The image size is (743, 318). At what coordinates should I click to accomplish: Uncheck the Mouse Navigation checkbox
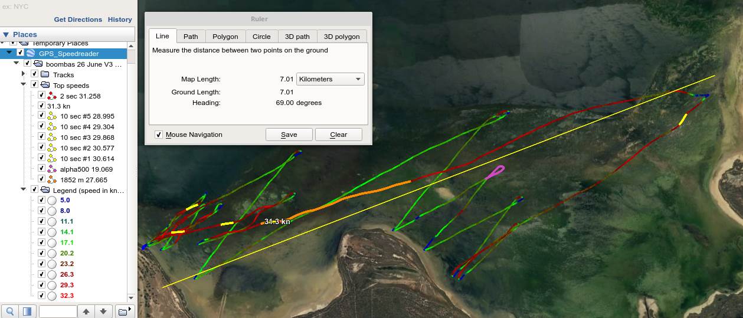159,135
